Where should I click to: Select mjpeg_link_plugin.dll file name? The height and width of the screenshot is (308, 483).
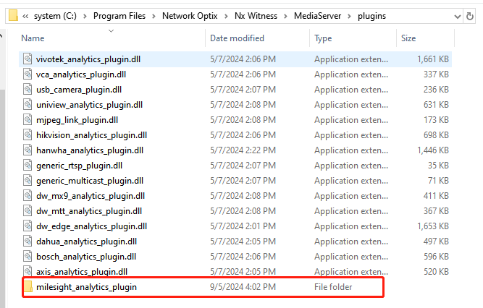click(x=77, y=120)
